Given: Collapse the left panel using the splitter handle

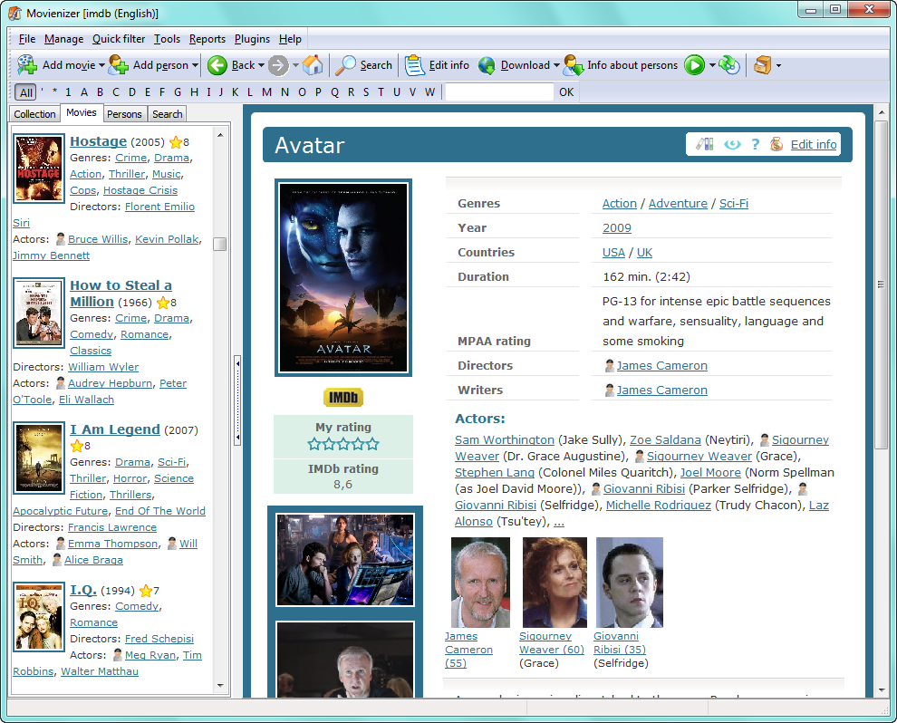Looking at the screenshot, I should 237,400.
